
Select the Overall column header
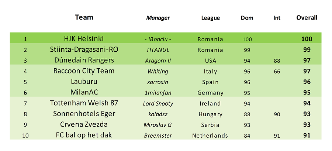[x=307, y=18]
